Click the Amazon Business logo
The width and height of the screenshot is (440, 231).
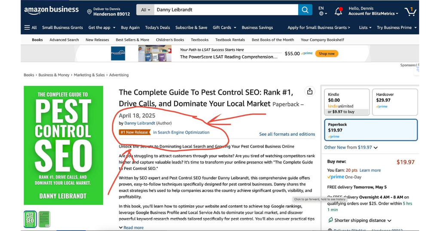[x=52, y=10]
